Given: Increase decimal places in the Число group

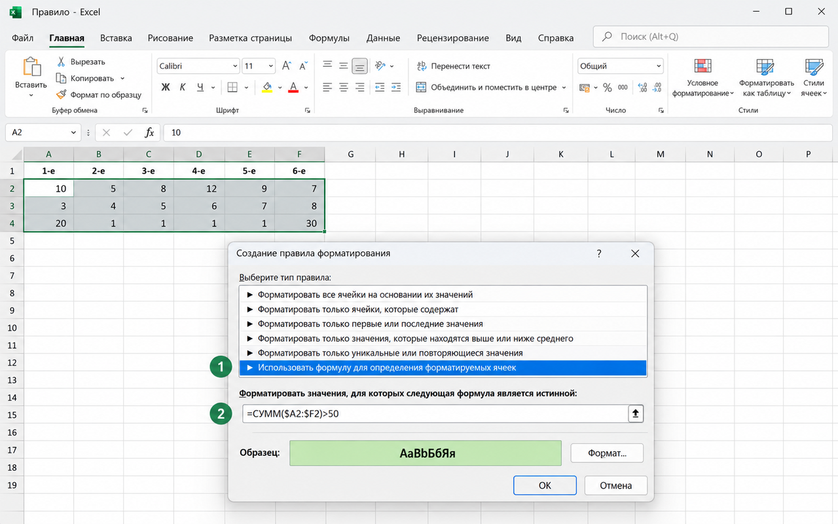Looking at the screenshot, I should point(642,87).
